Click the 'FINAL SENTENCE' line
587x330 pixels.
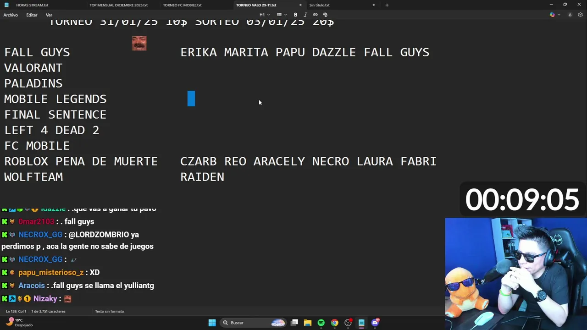pos(55,115)
